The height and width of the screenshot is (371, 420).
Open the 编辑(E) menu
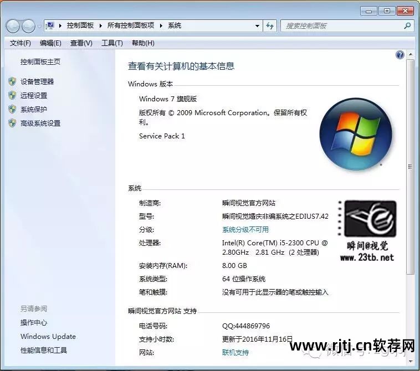point(50,43)
